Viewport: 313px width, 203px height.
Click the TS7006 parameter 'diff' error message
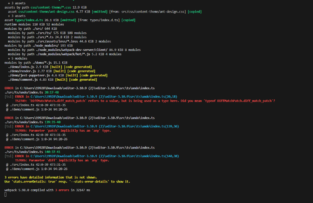62,160
